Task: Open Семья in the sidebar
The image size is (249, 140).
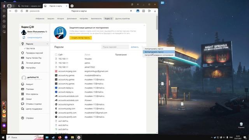Action: 29,99
